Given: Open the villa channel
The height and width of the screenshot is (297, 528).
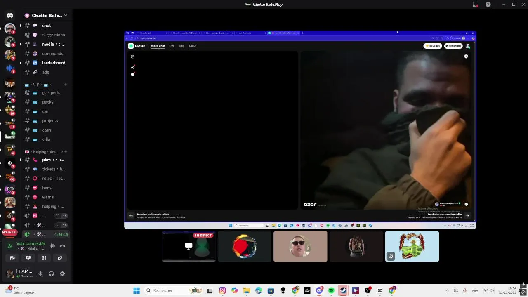Looking at the screenshot, I should [x=45, y=139].
